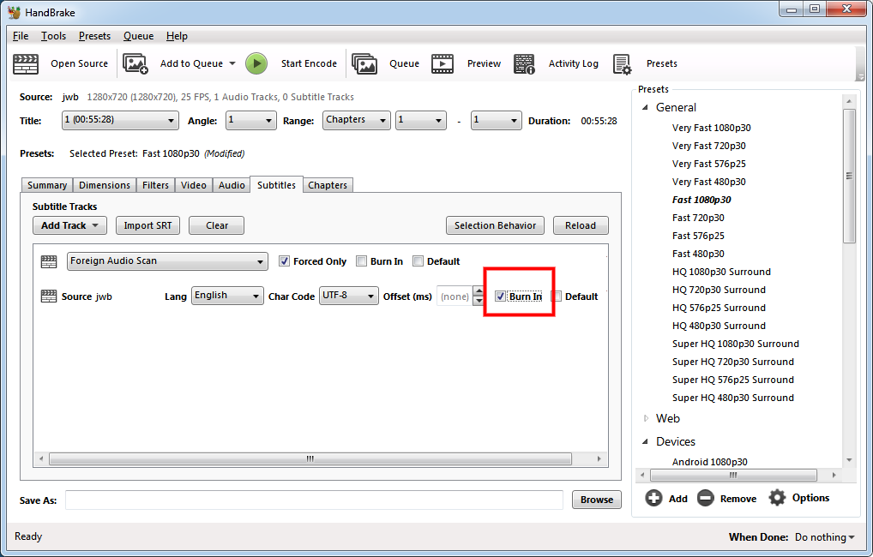Screen dimensions: 873x557
Task: Click the preset Options gear icon
Action: point(777,498)
